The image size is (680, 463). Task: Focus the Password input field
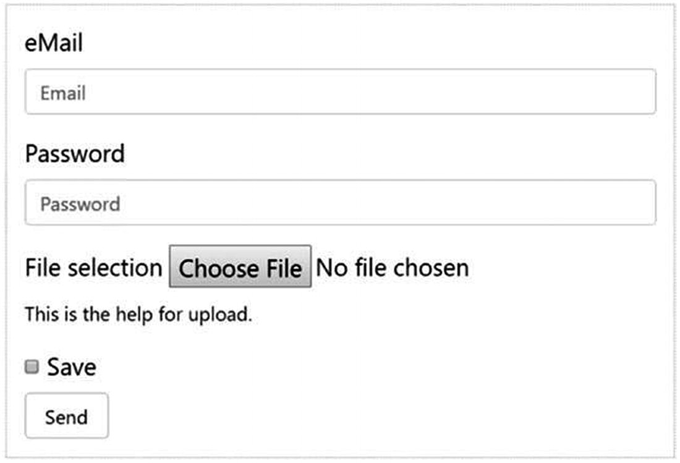coord(340,203)
